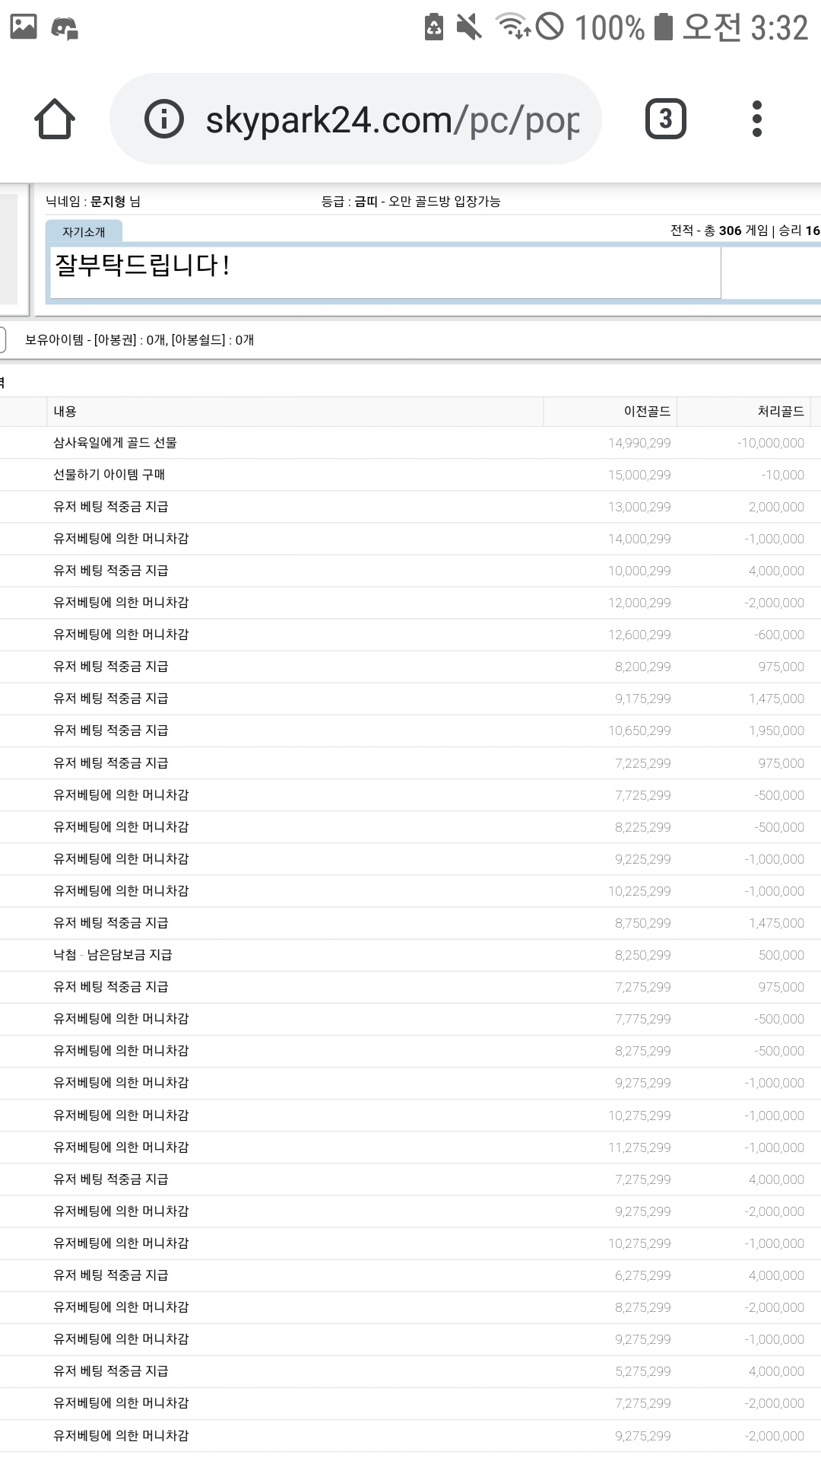The image size is (821, 1461).
Task: Open the tab switcher showing 3 tabs
Action: (x=665, y=119)
